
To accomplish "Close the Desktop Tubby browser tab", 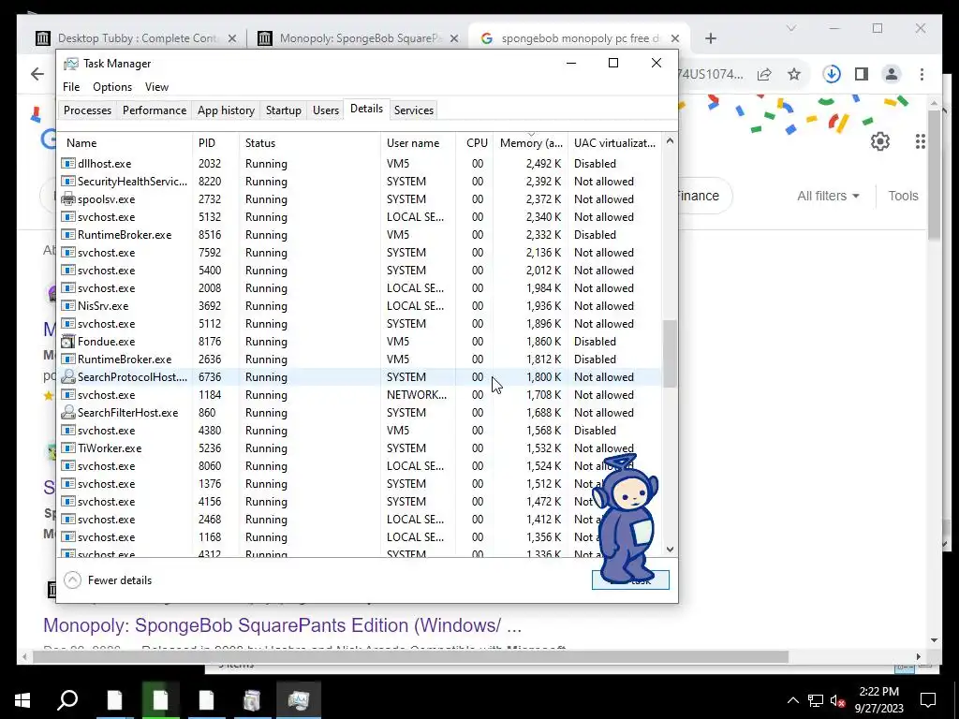I will (232, 38).
